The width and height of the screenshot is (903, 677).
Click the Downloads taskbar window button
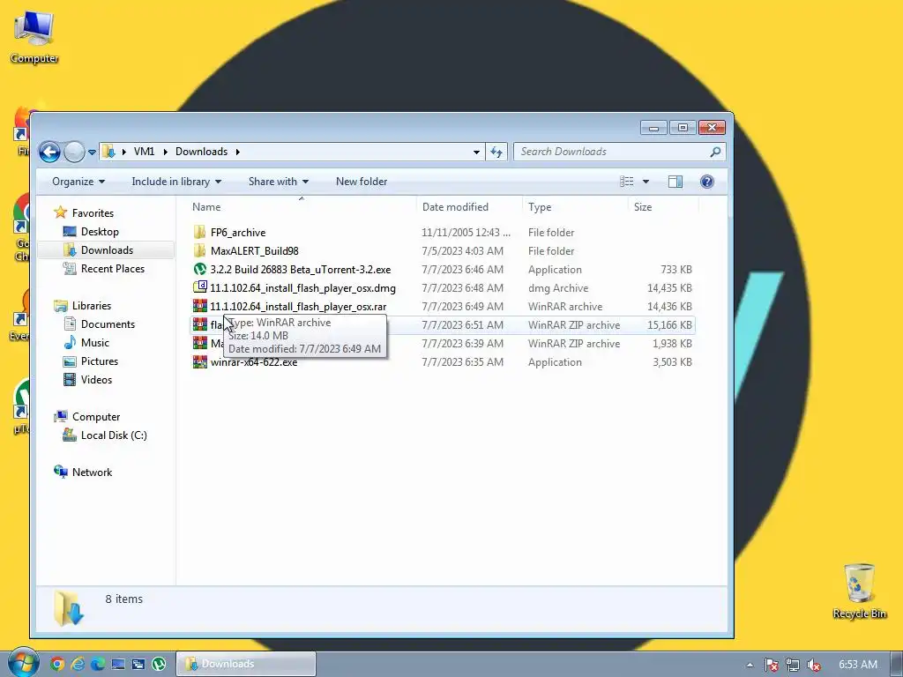246,664
